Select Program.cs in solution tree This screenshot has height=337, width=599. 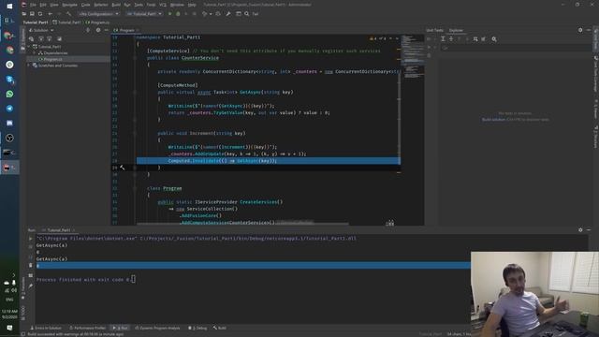pyautogui.click(x=52, y=59)
